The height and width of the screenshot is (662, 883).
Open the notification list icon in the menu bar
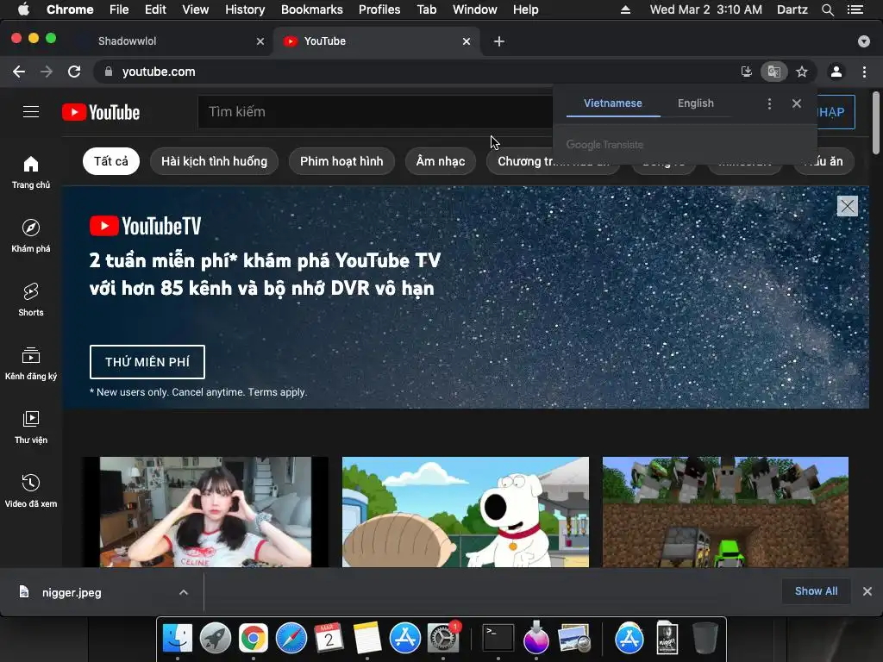coord(855,9)
